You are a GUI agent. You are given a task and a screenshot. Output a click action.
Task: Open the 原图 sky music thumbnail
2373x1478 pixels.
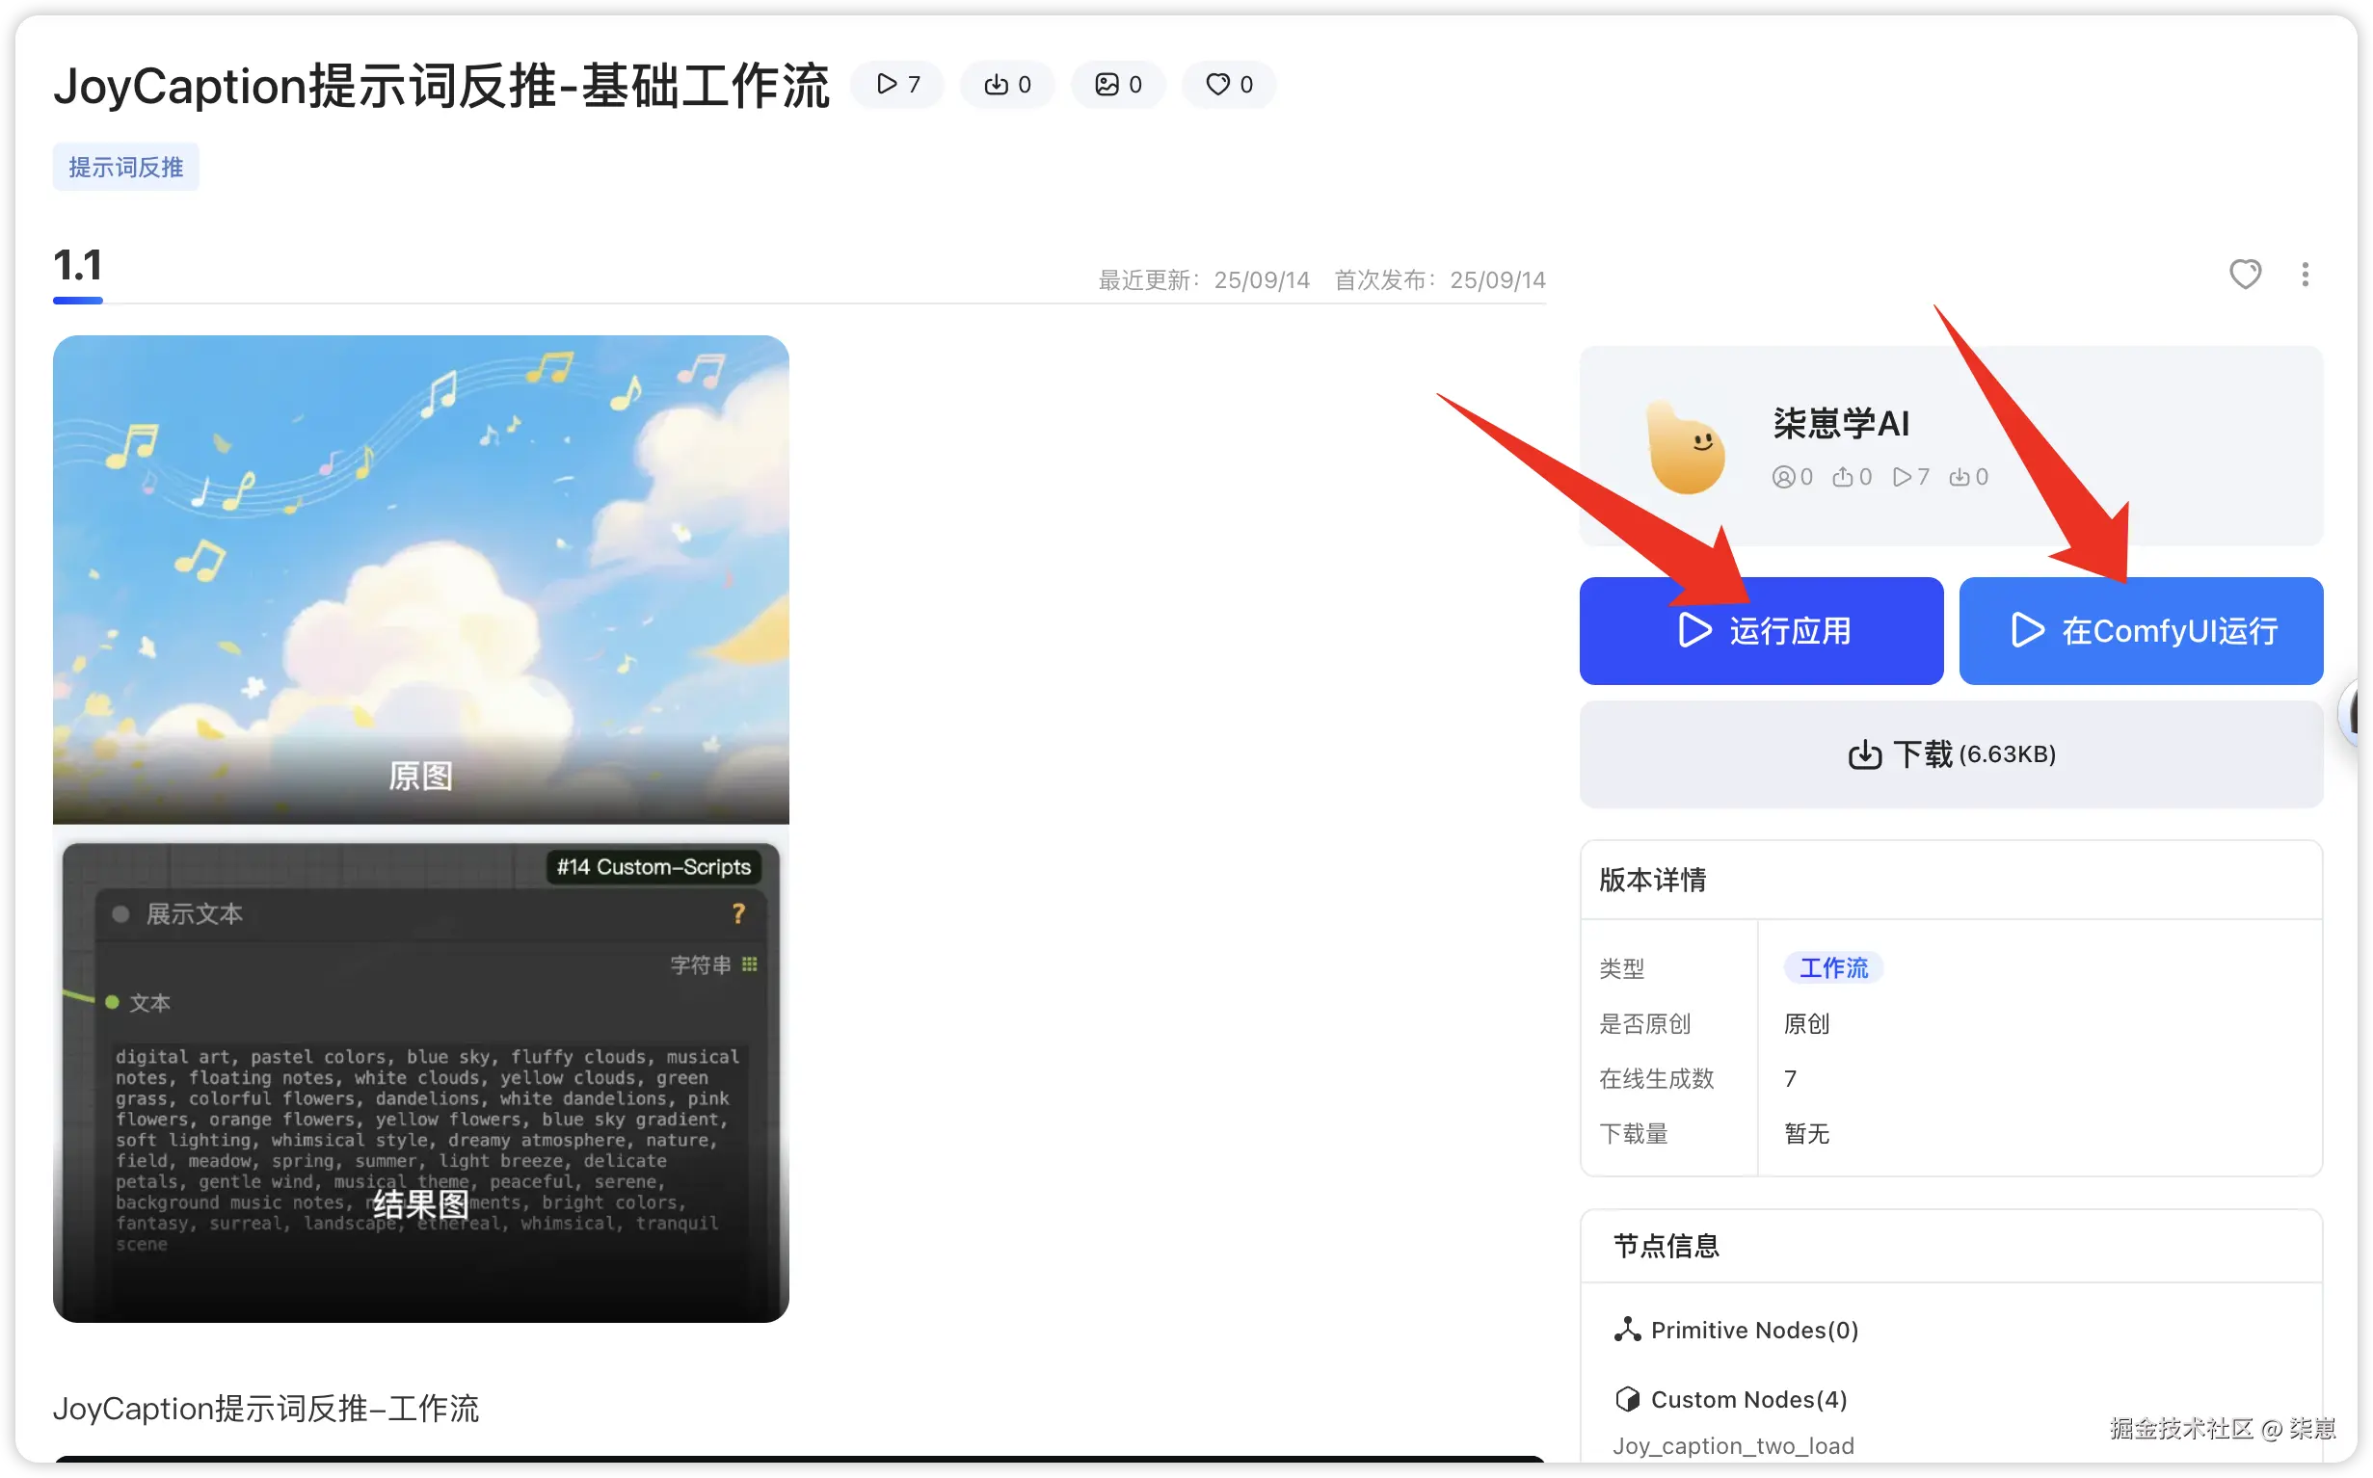pyautogui.click(x=420, y=579)
